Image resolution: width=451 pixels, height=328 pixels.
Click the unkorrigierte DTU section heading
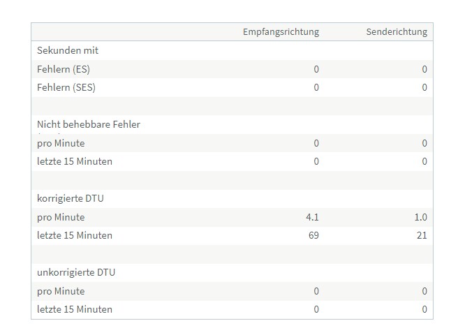click(x=76, y=272)
